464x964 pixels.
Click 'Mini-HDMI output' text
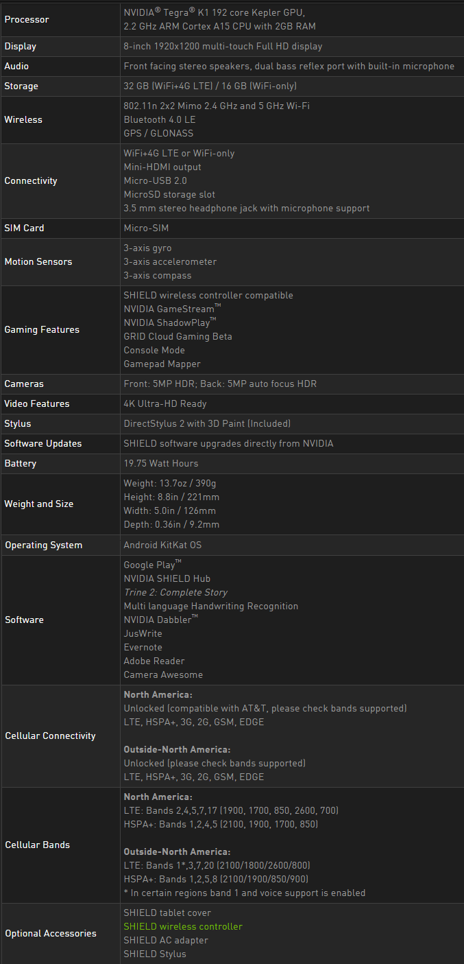[x=162, y=167]
